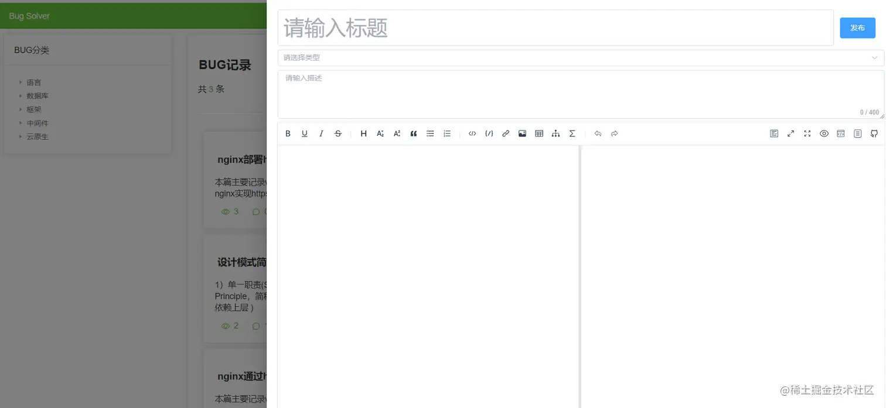Expand the 中间件 category arrow
This screenshot has width=886, height=408.
[21, 123]
